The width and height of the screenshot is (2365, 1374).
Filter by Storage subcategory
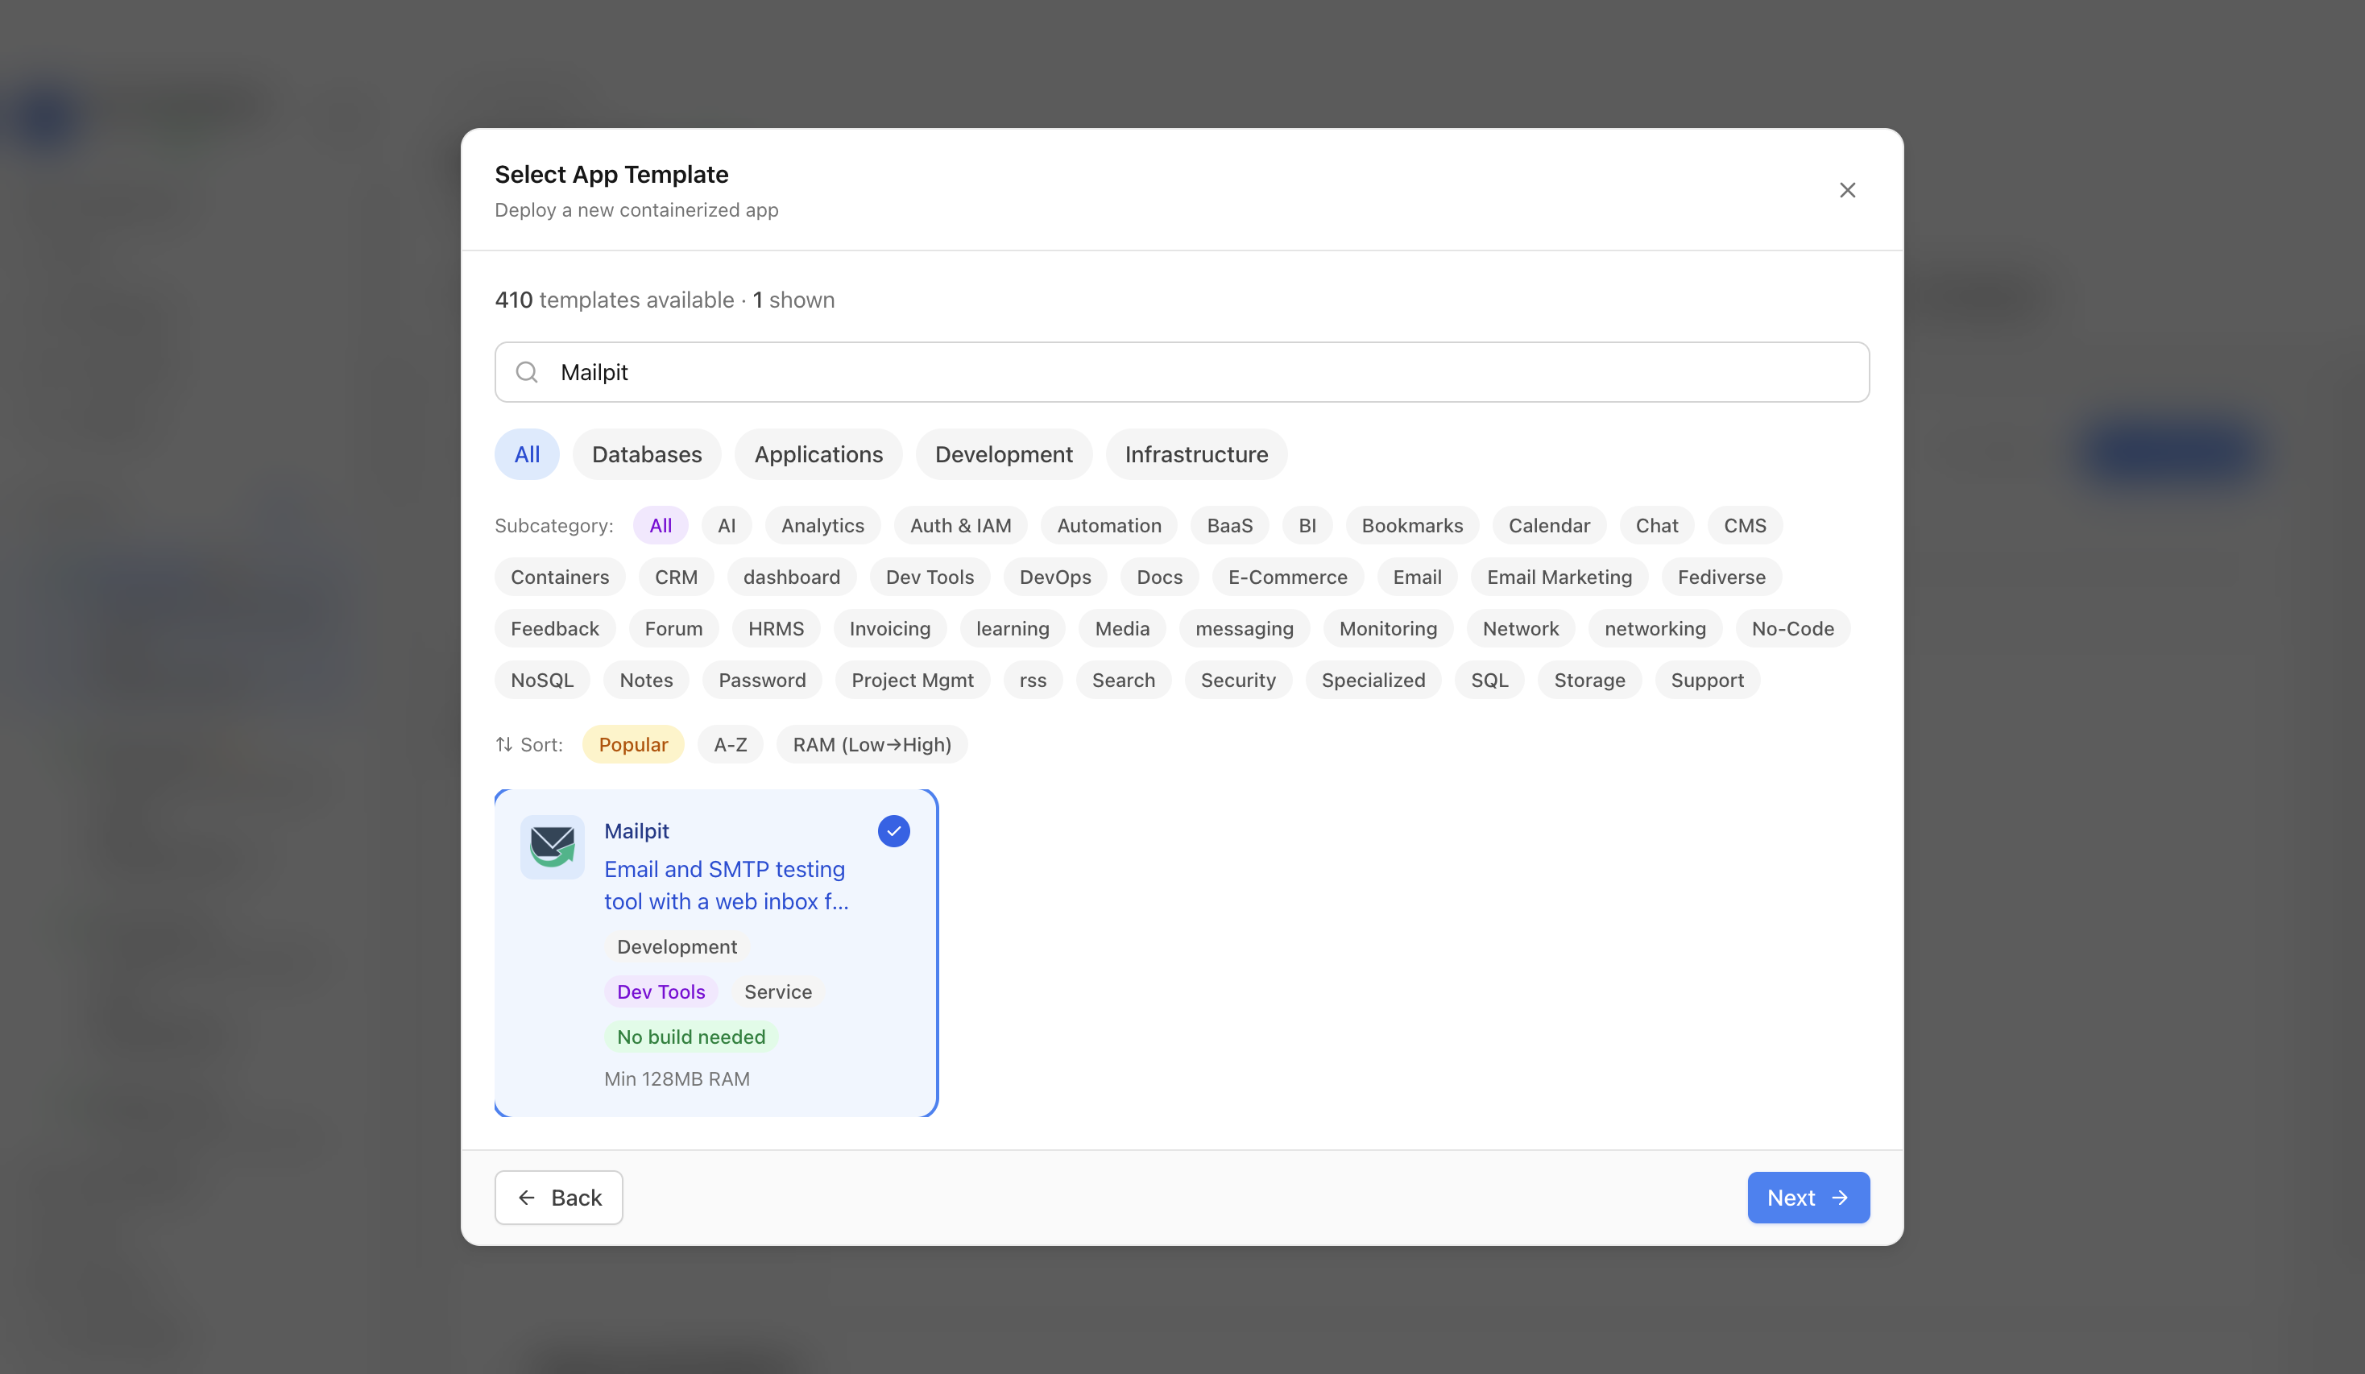coord(1588,681)
